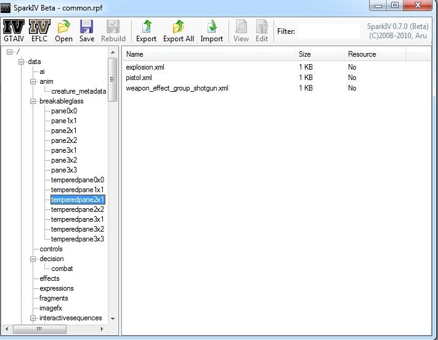Close the SparkIV window
Screen dimensions: 438x340
(417, 6)
